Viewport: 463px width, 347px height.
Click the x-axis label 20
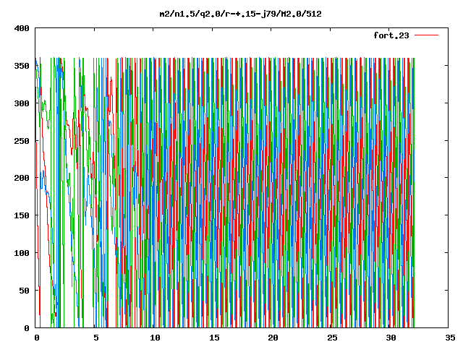click(273, 338)
